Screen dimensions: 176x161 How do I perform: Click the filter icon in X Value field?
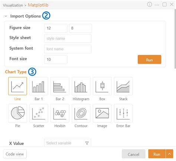pyautogui.click(x=87, y=143)
